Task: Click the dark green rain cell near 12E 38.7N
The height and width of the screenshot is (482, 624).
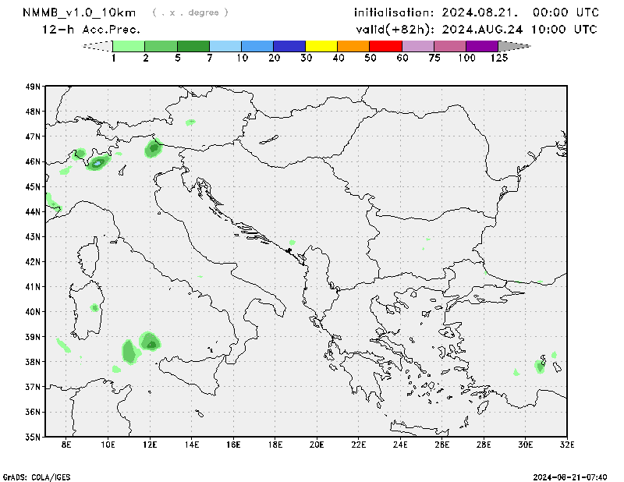Action: click(x=151, y=342)
